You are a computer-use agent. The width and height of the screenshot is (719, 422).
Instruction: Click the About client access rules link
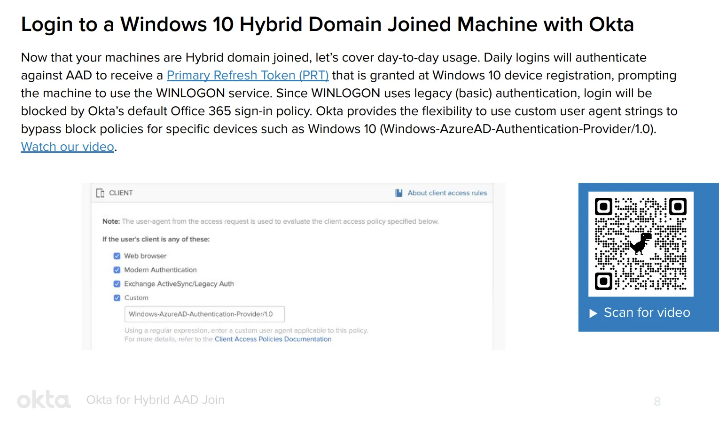447,193
